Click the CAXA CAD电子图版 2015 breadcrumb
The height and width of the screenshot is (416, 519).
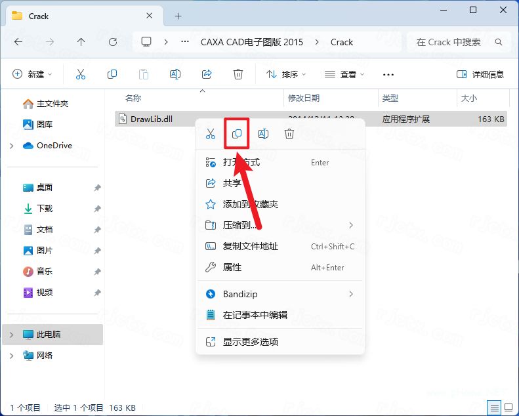(x=251, y=42)
